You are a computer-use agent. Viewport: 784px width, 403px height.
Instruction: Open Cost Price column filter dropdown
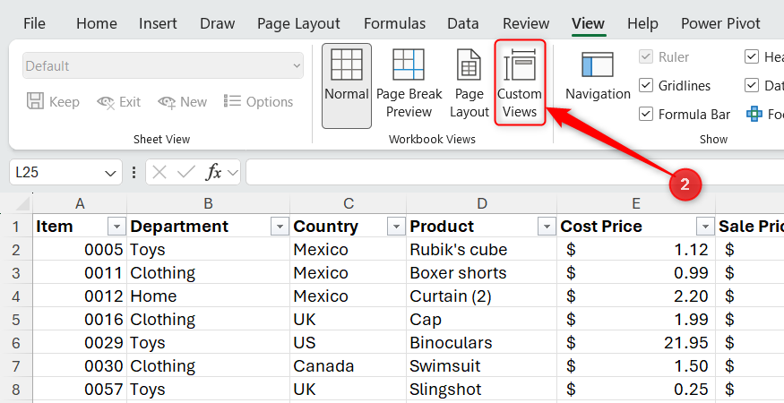pos(705,227)
